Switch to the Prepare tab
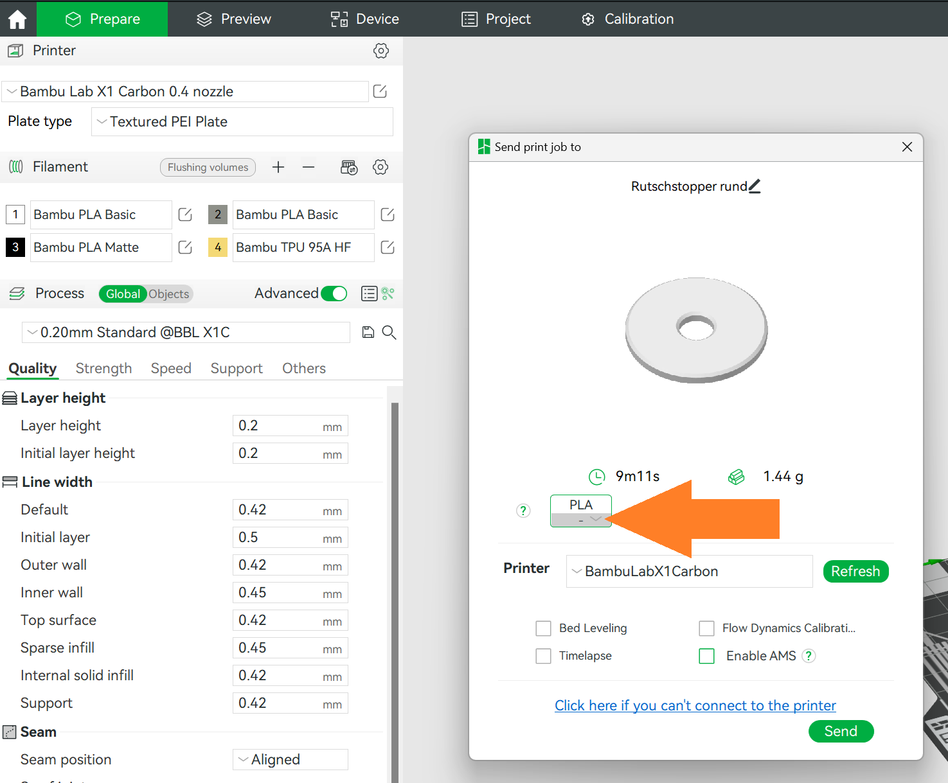 pyautogui.click(x=102, y=19)
